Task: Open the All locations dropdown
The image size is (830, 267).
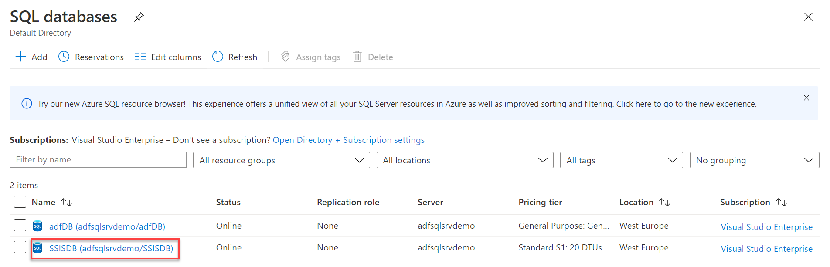Action: click(x=465, y=160)
